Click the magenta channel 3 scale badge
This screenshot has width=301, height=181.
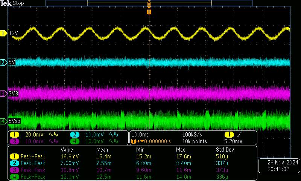[x=14, y=141]
